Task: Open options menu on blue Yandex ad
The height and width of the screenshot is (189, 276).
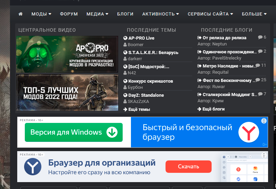Action: [264, 121]
